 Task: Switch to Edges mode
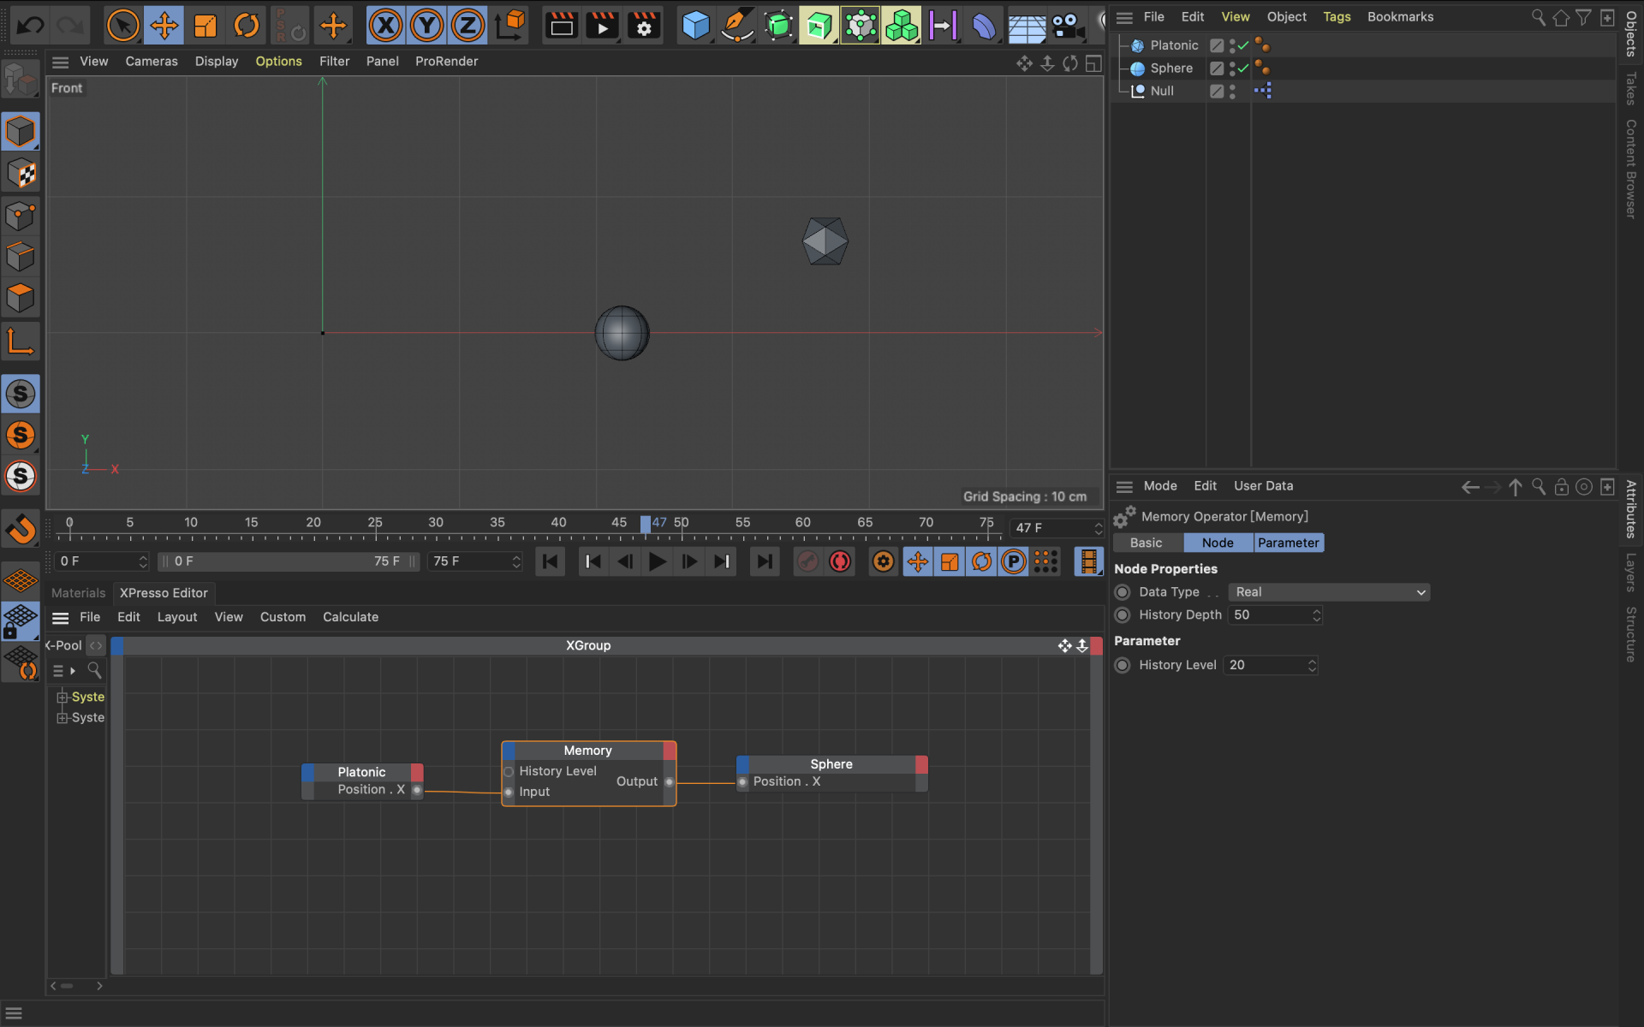pos(21,256)
